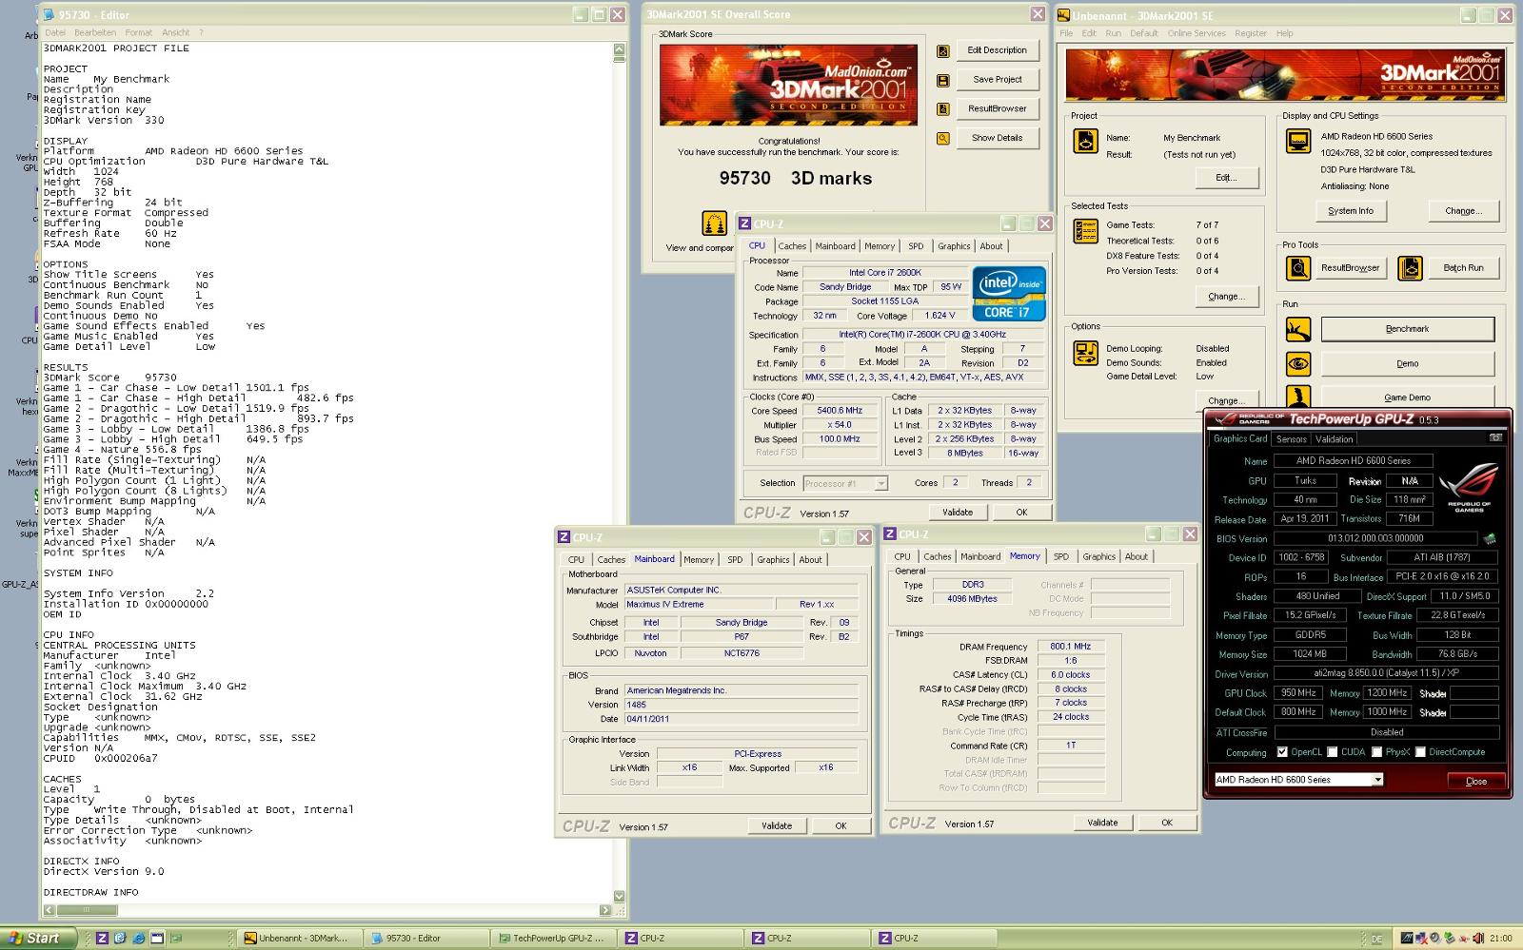Screen dimensions: 1523x950
Task: Click the GPU Clock 950 MHz field
Action: [1298, 693]
